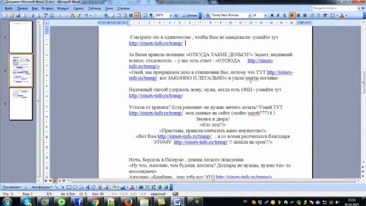Open the Формат menu
The image size is (366, 206).
63,9
